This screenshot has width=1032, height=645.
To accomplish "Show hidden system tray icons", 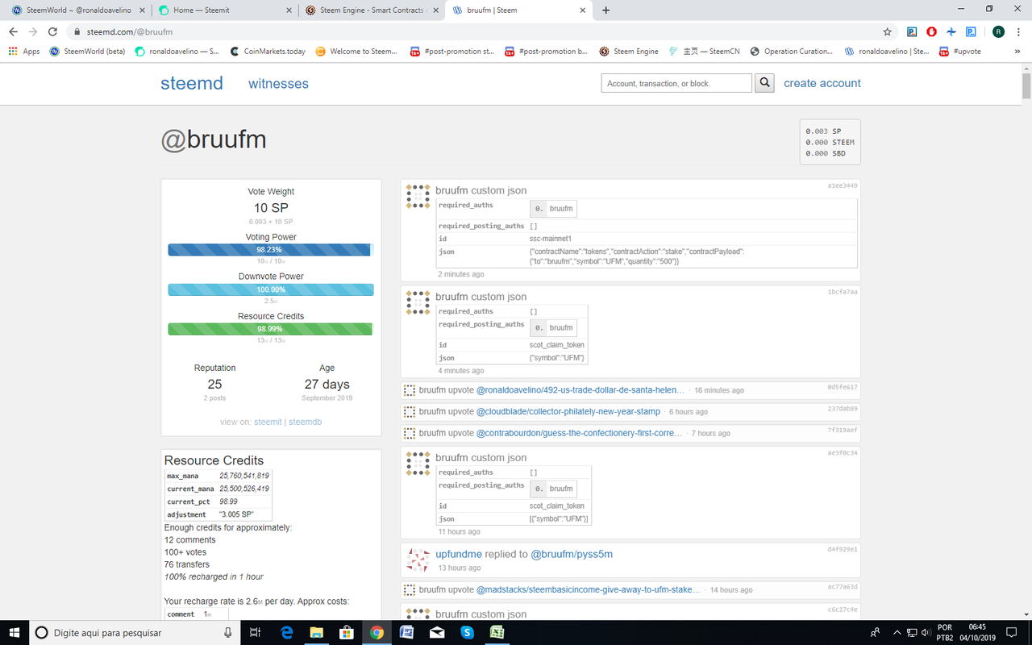I will [897, 633].
